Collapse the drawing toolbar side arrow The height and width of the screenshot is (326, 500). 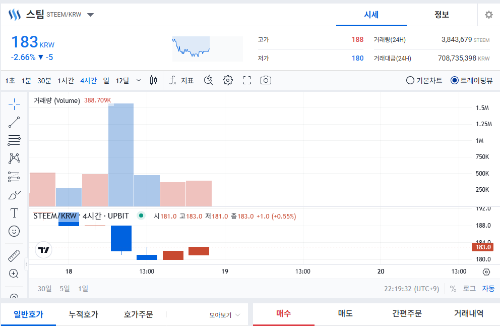[27, 264]
